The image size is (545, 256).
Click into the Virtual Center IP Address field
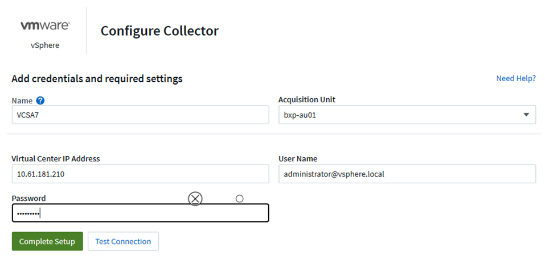coord(140,174)
